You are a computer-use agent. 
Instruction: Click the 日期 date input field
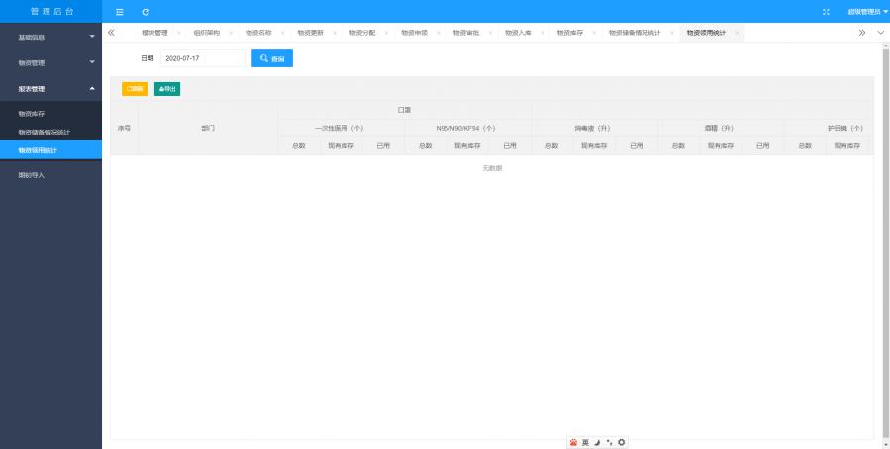coord(202,58)
